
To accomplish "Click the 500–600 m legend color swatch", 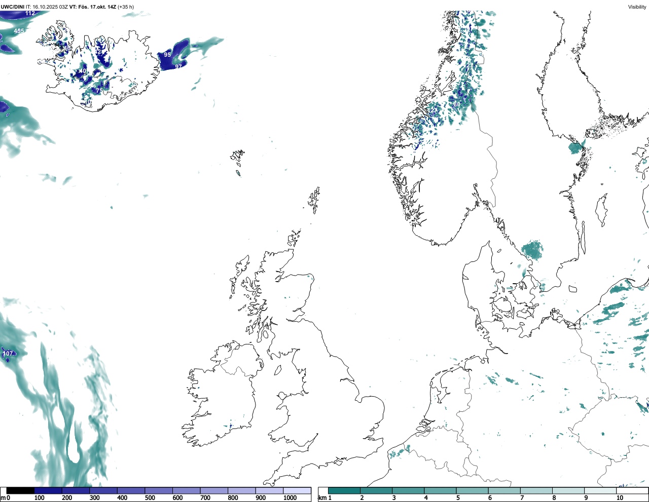I will click(x=159, y=490).
